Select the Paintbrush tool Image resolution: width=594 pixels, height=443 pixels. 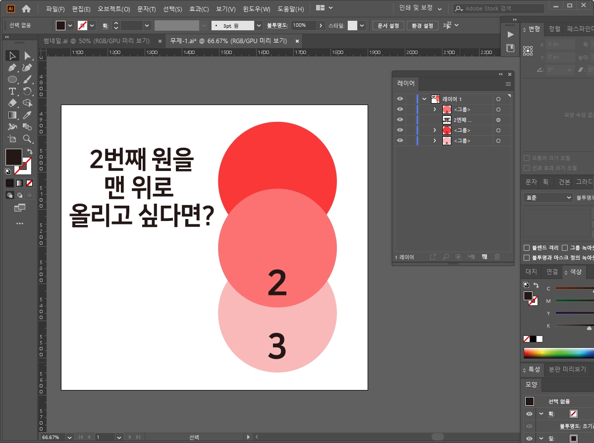[27, 80]
